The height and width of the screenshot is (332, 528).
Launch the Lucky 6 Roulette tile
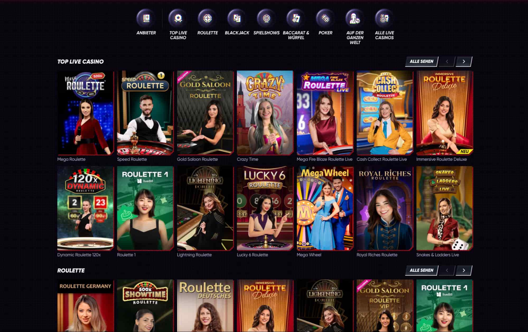(265, 208)
